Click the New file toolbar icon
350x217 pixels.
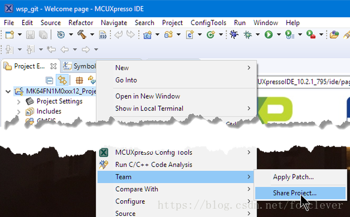pyautogui.click(x=10, y=35)
